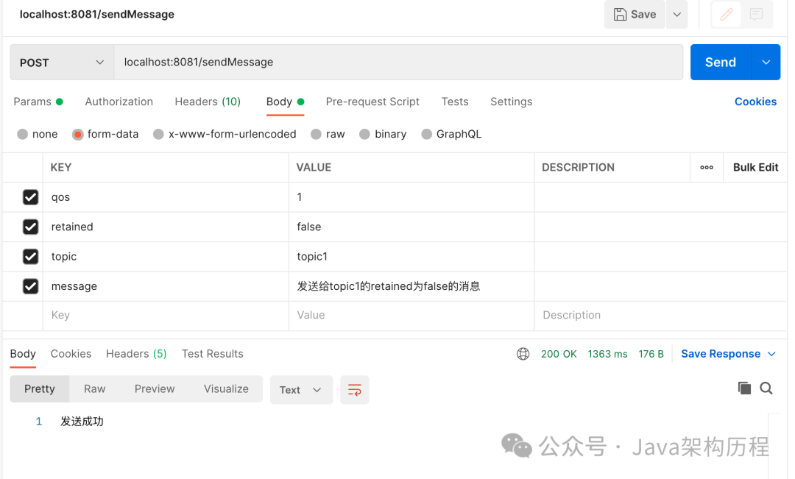Click the Save floppy disk button

click(x=635, y=14)
